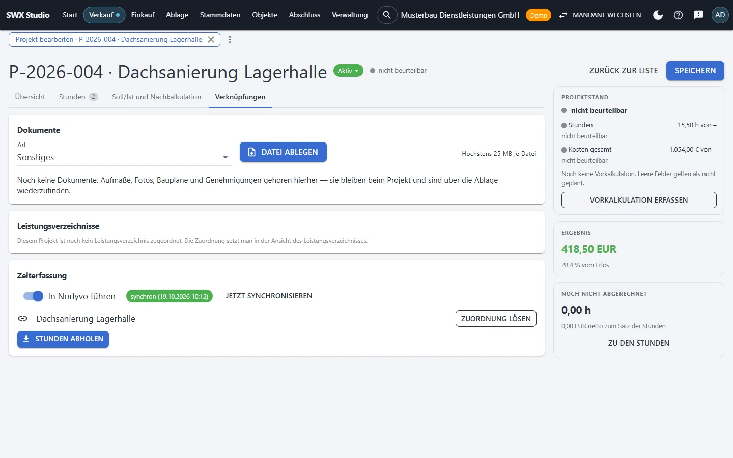Open the Abschluss menu
This screenshot has height=458, width=733.
pyautogui.click(x=304, y=15)
